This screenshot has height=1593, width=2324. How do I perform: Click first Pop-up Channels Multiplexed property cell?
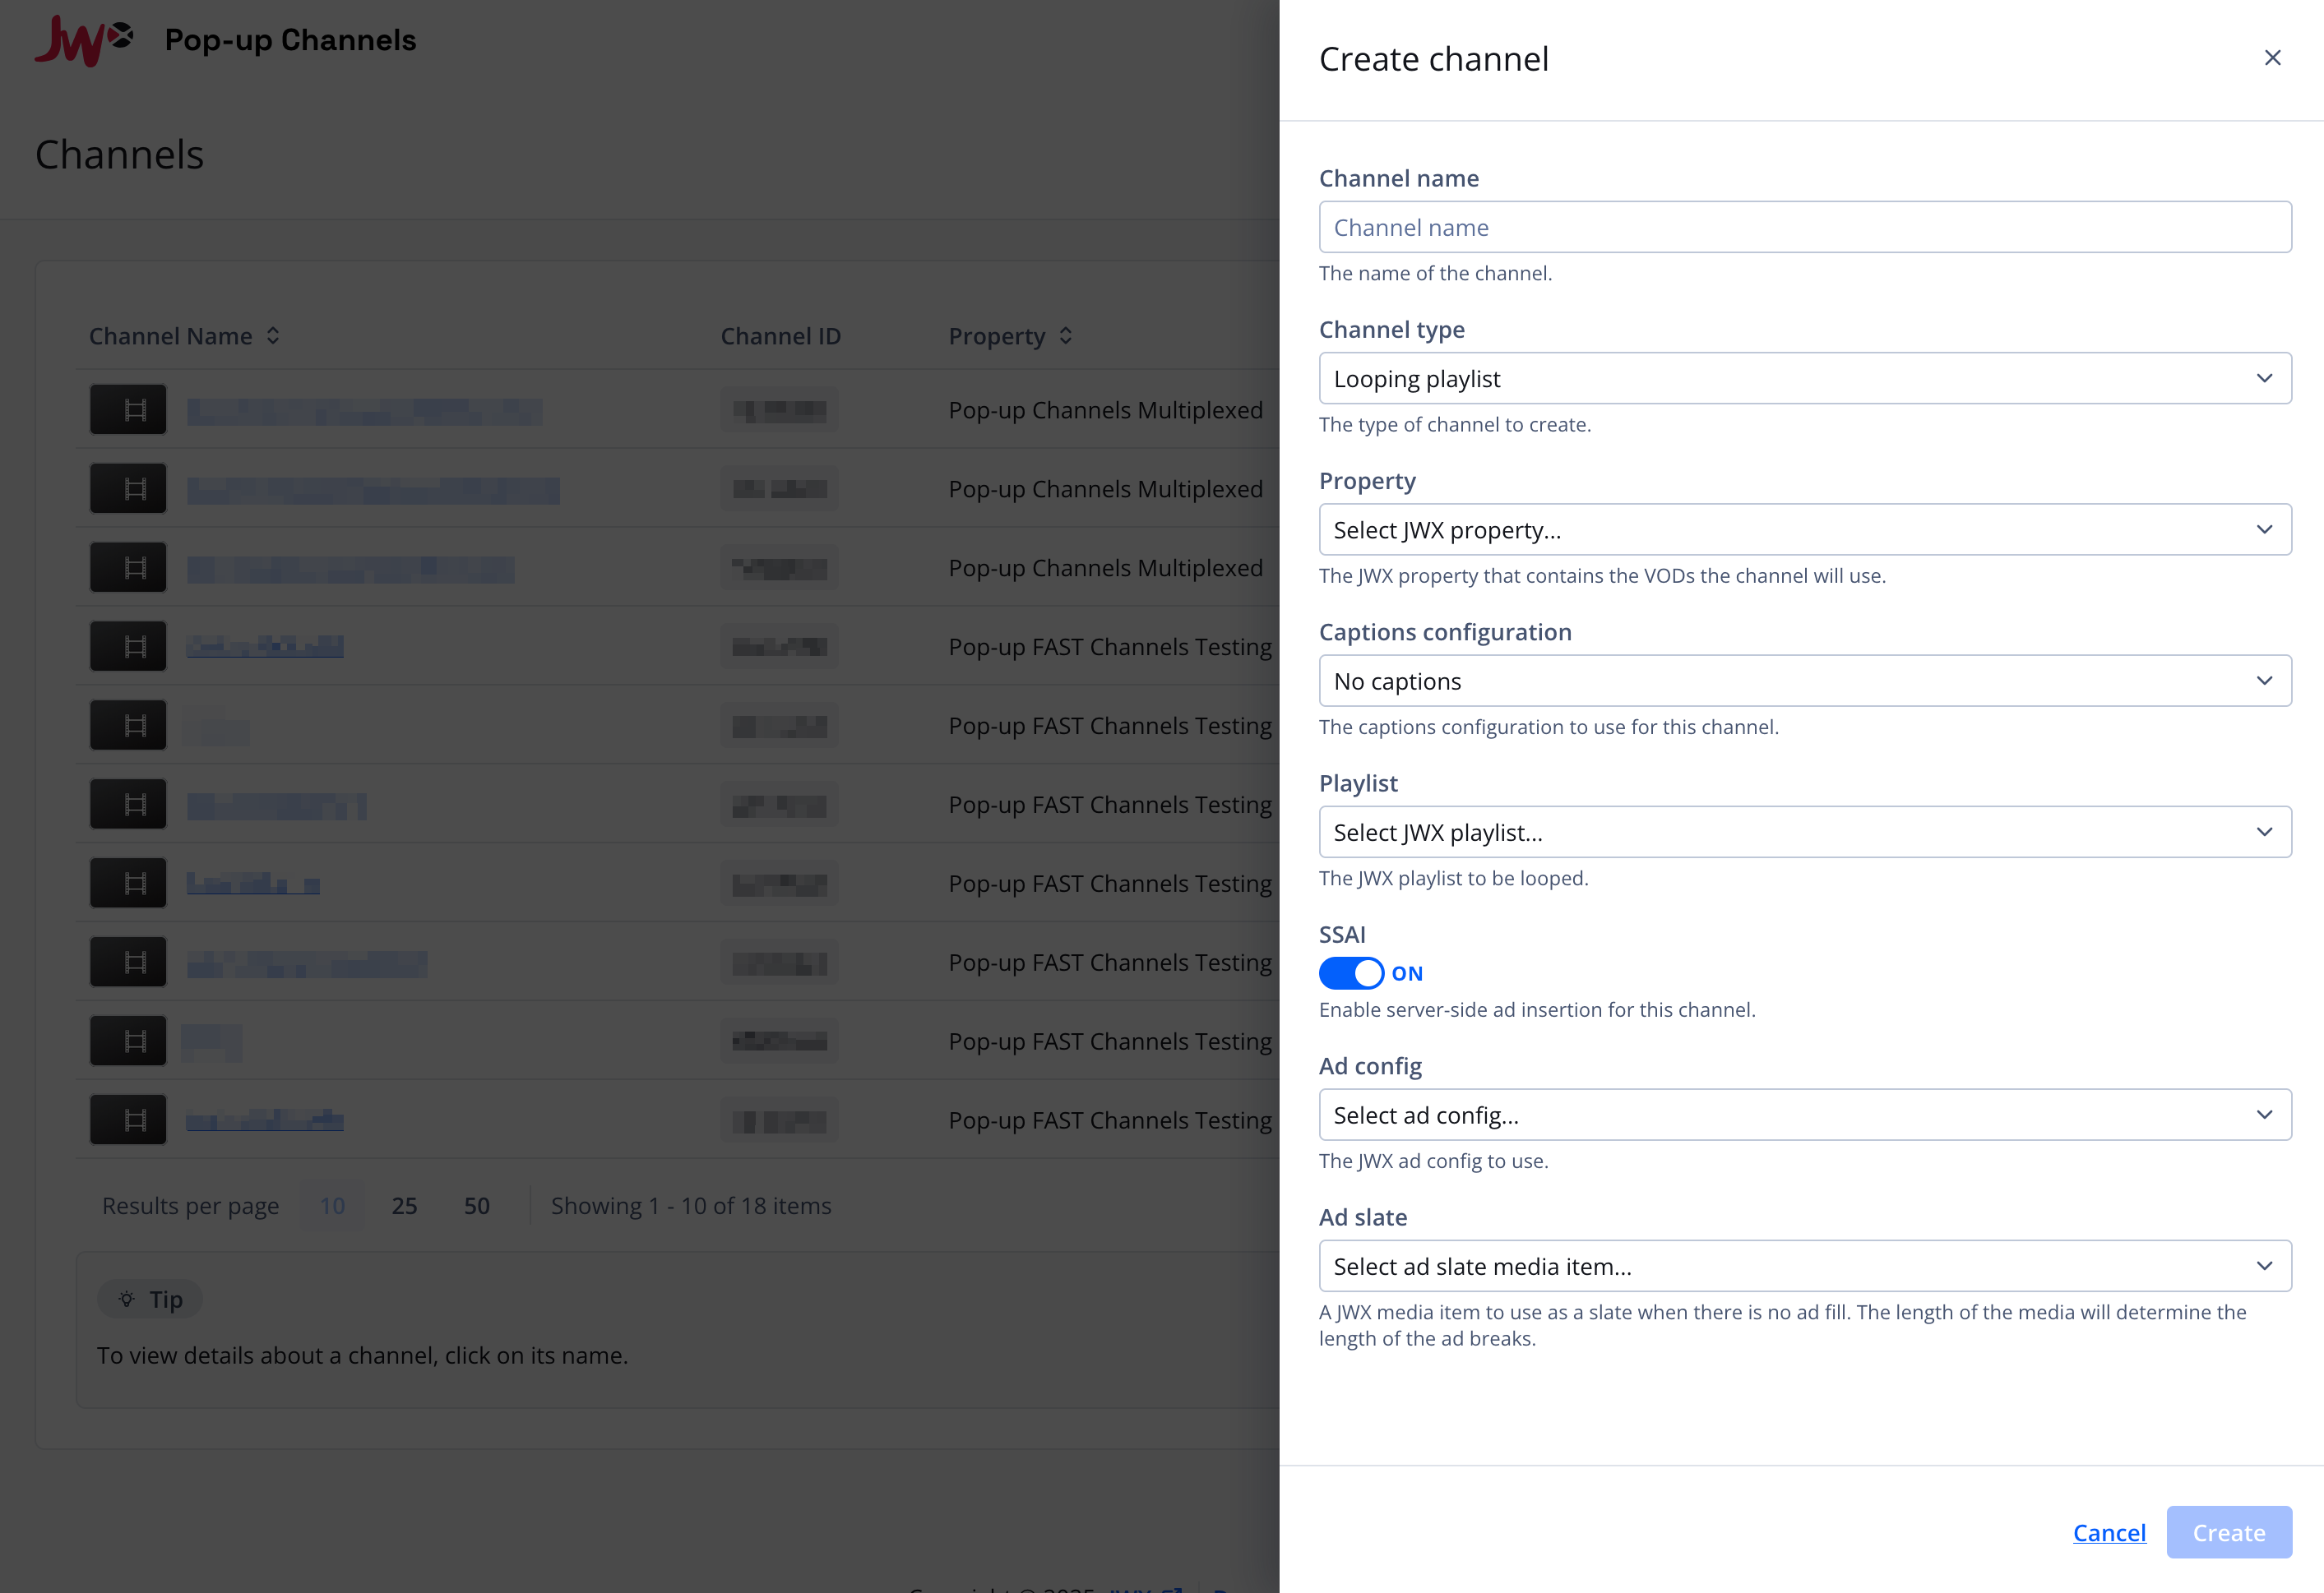pos(1105,409)
